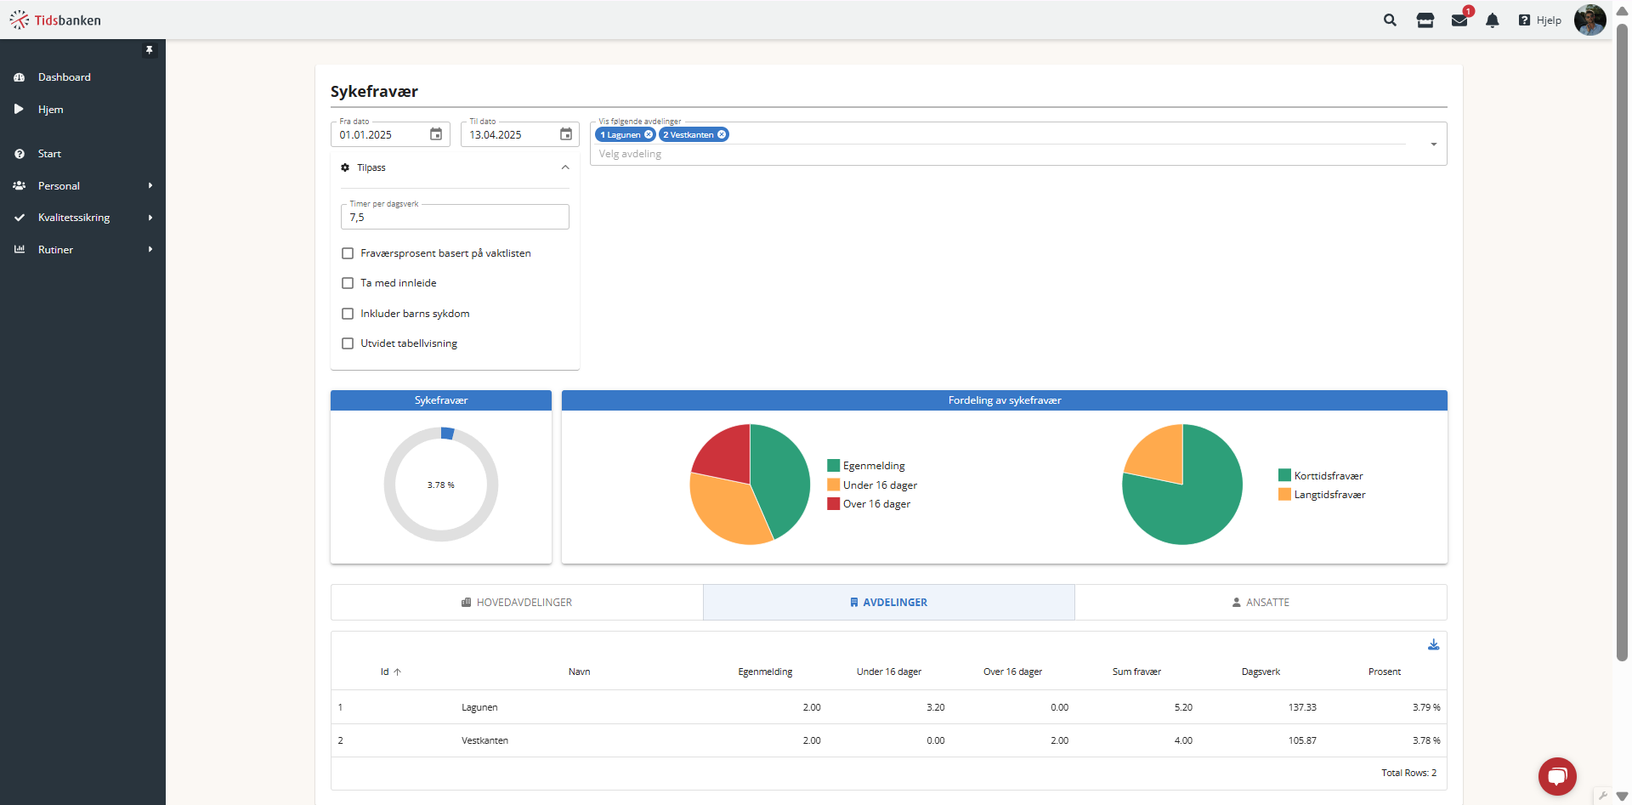This screenshot has width=1632, height=805.
Task: Open the search magnifier icon
Action: [x=1390, y=20]
